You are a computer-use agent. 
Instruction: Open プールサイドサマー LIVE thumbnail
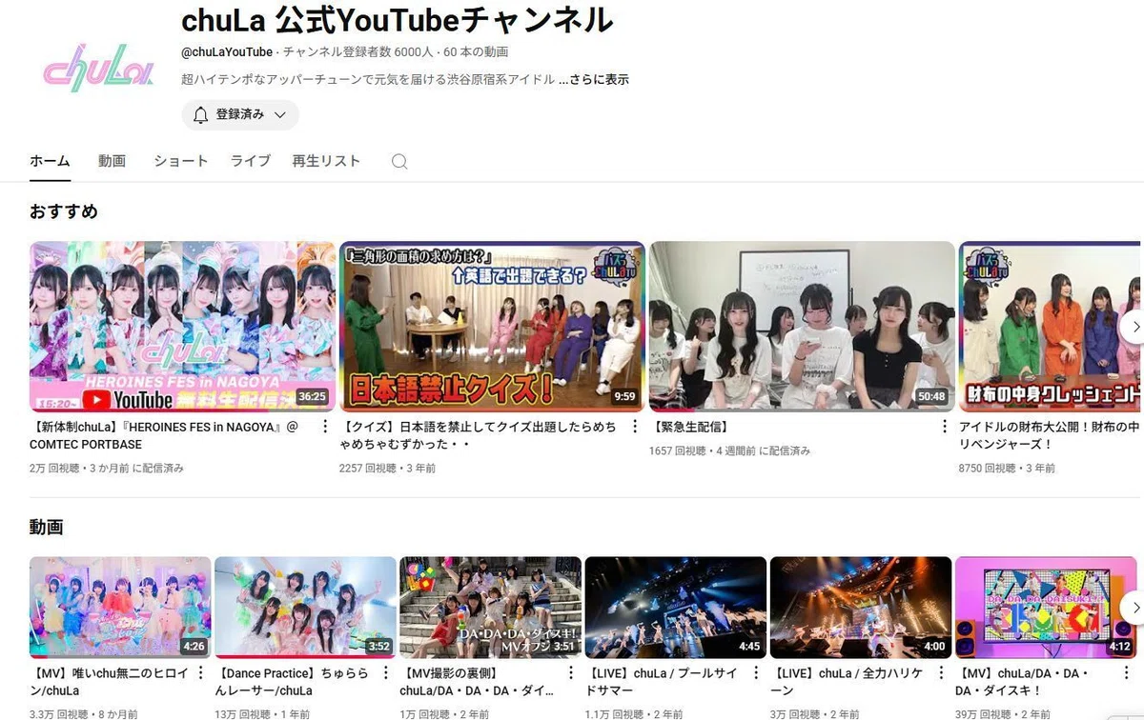coord(675,608)
